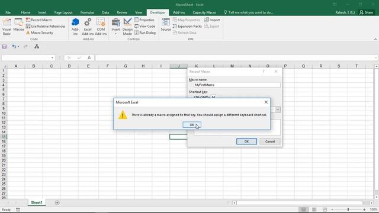The width and height of the screenshot is (379, 213).
Task: Open the Capacity Macro tab
Action: tap(204, 12)
